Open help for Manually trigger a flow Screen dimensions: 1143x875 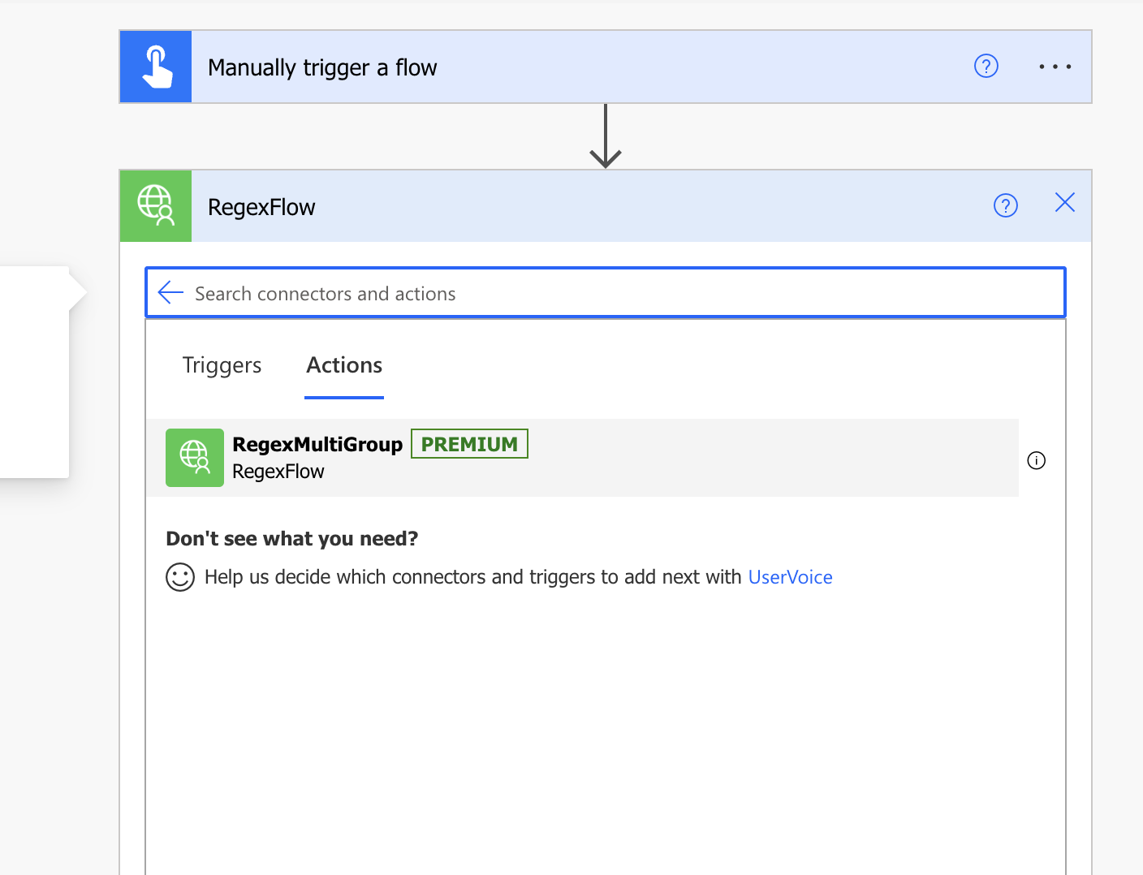(986, 67)
